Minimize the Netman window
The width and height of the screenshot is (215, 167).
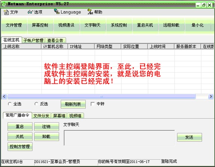click(198, 5)
